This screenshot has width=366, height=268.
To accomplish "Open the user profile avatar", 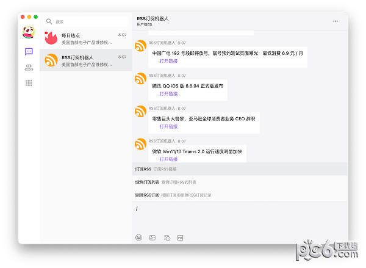I will [29, 32].
